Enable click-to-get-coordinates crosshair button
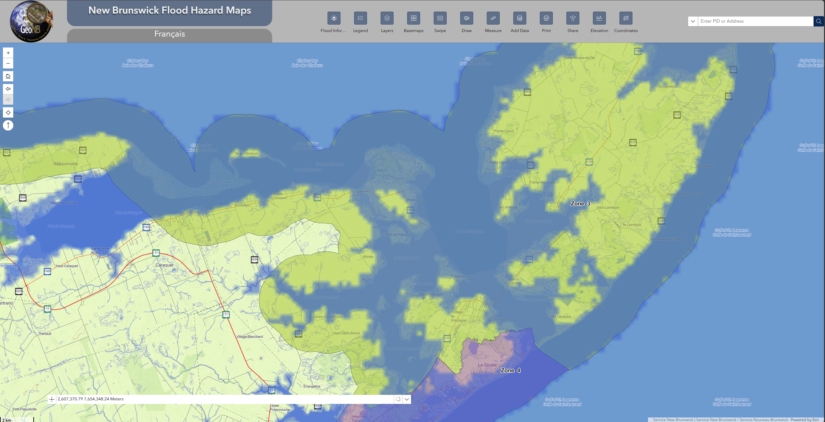 [x=52, y=399]
